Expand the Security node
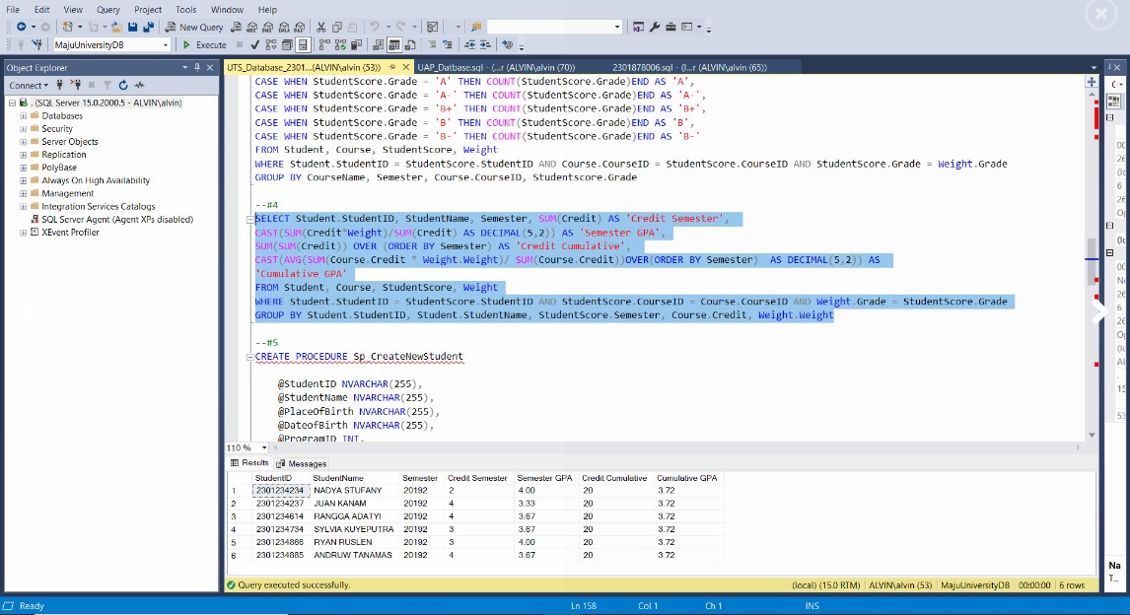Image resolution: width=1130 pixels, height=615 pixels. [x=23, y=129]
